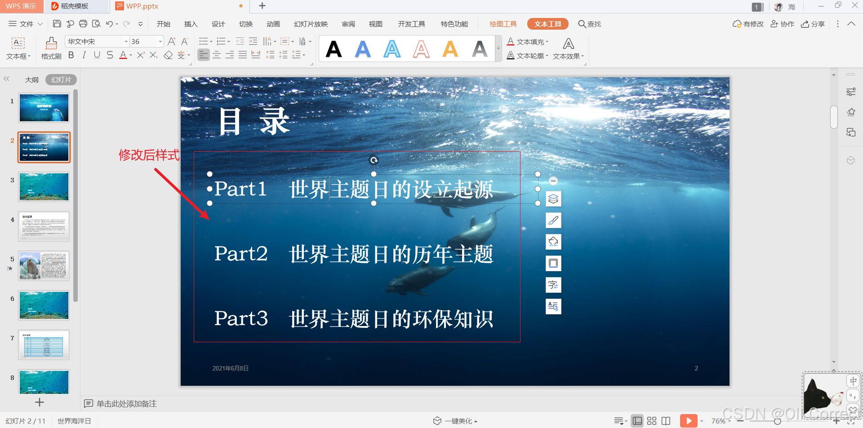This screenshot has width=863, height=428.
Task: Click the 一键美化 beautify button
Action: pos(455,421)
